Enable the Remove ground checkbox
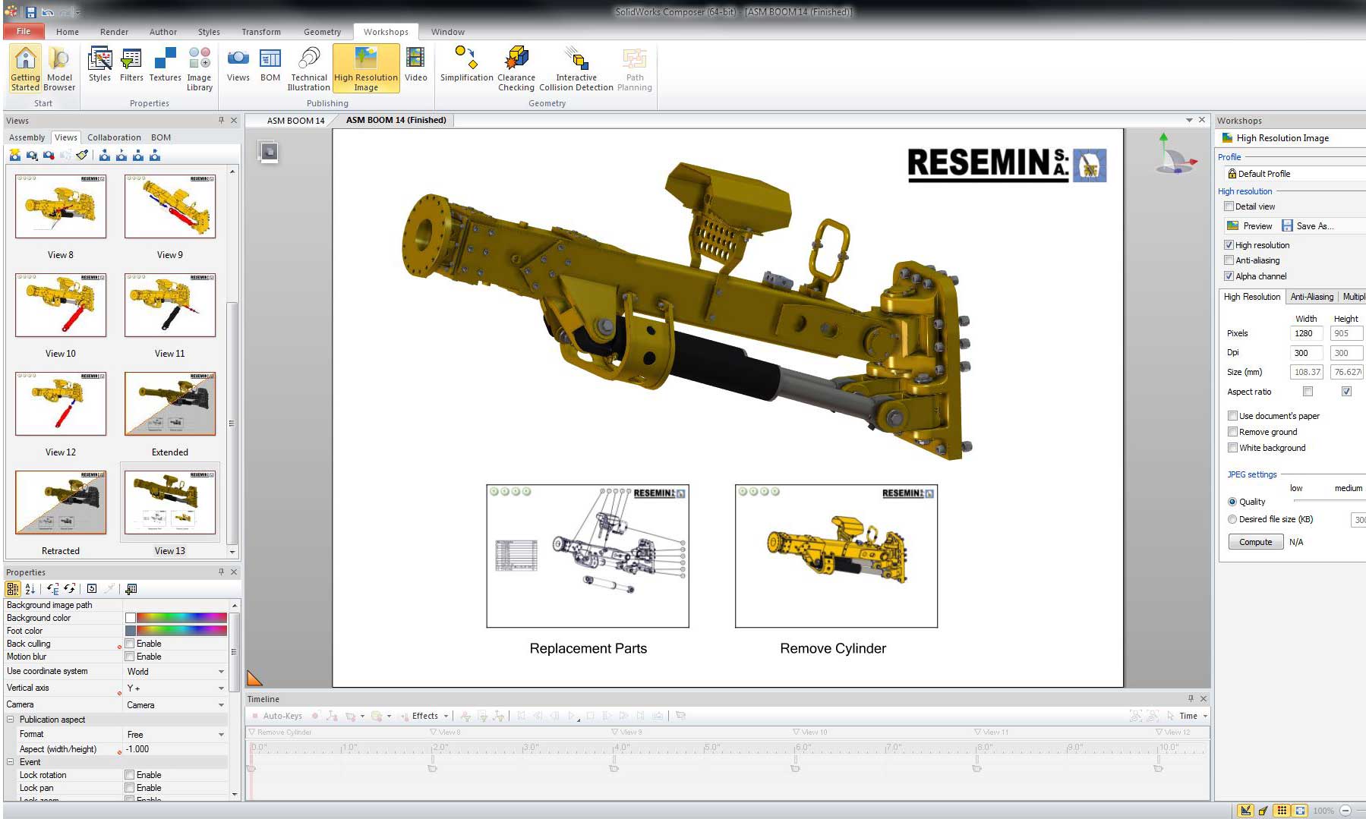This screenshot has width=1366, height=819. click(1232, 432)
